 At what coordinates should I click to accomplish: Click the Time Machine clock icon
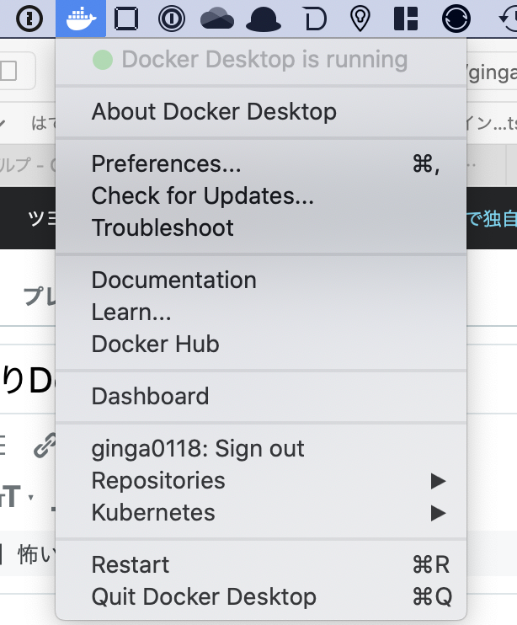tap(509, 19)
